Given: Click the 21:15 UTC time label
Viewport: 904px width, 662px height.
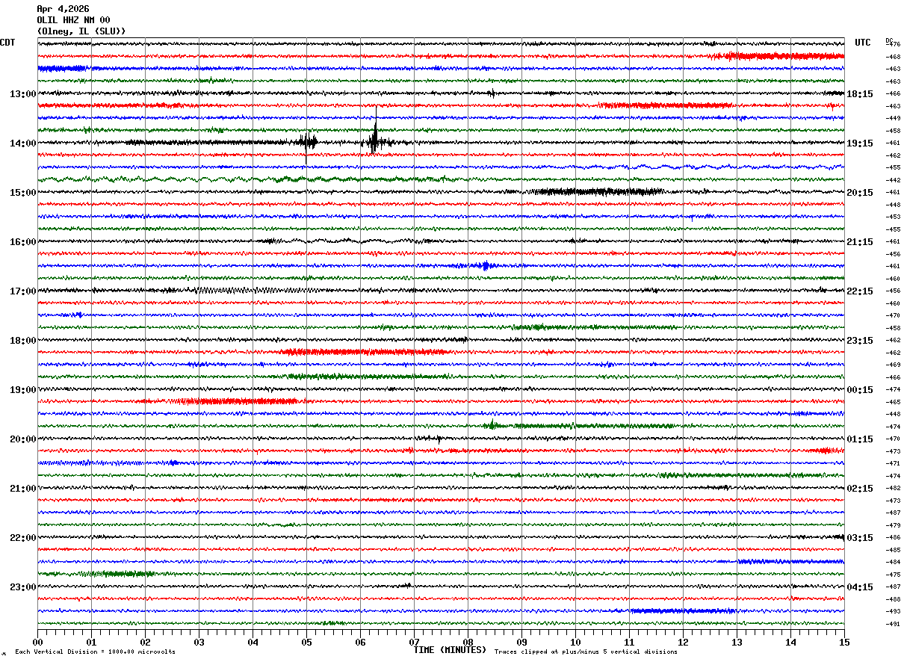Looking at the screenshot, I should click(x=859, y=242).
